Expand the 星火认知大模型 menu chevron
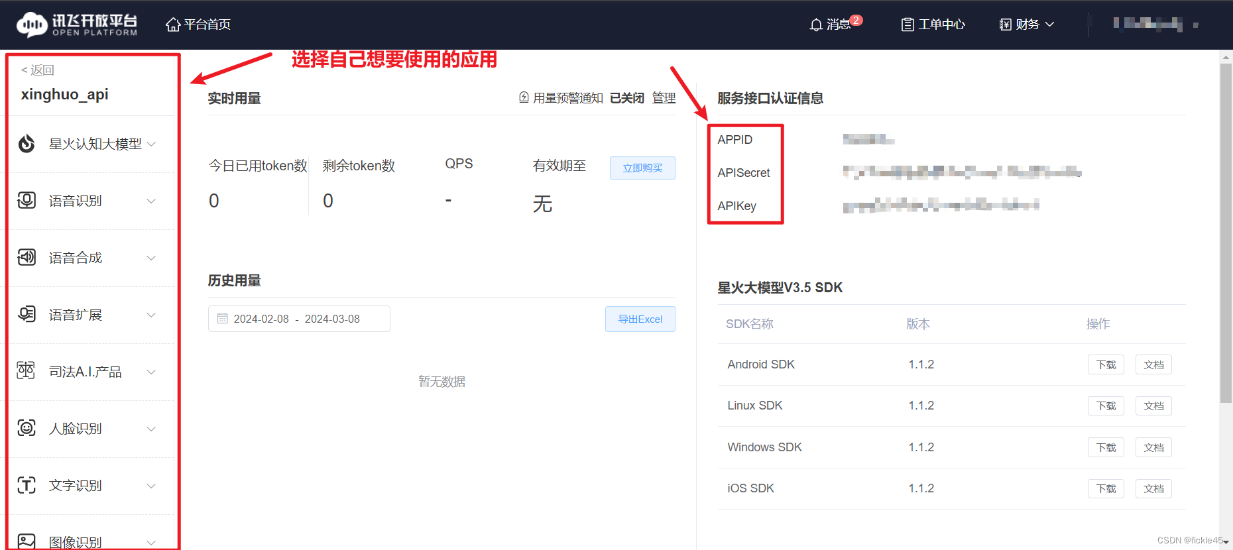This screenshot has height=550, width=1233. (x=151, y=144)
